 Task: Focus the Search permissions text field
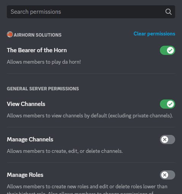(x=91, y=12)
